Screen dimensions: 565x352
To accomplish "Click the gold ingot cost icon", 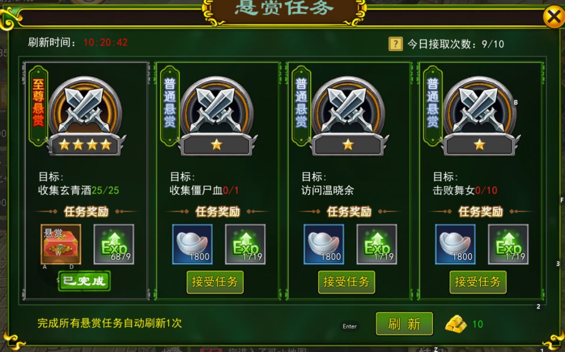I will [456, 324].
